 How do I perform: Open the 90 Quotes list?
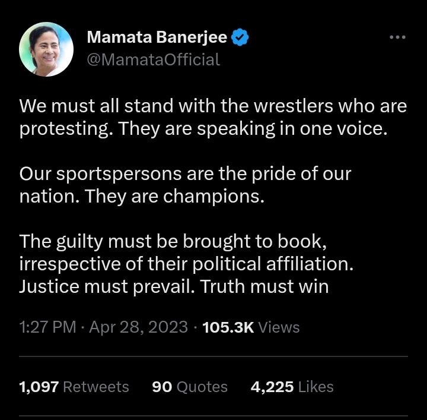coord(190,387)
